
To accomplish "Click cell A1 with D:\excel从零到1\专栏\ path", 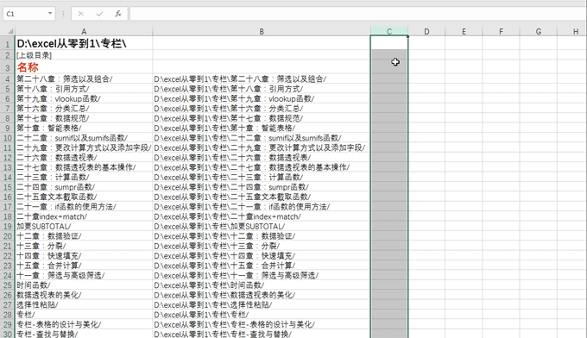I will [84, 43].
